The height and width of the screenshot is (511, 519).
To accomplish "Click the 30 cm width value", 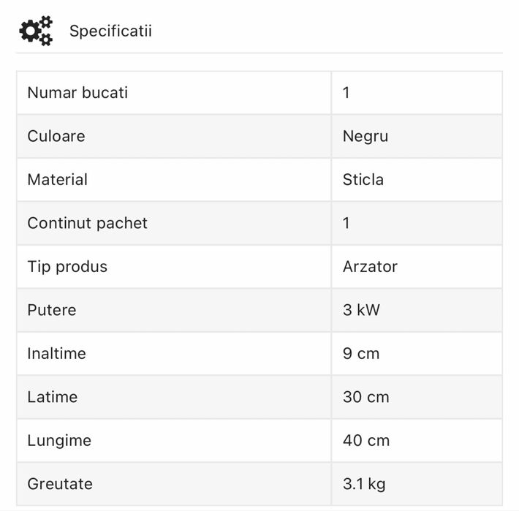I will [365, 397].
